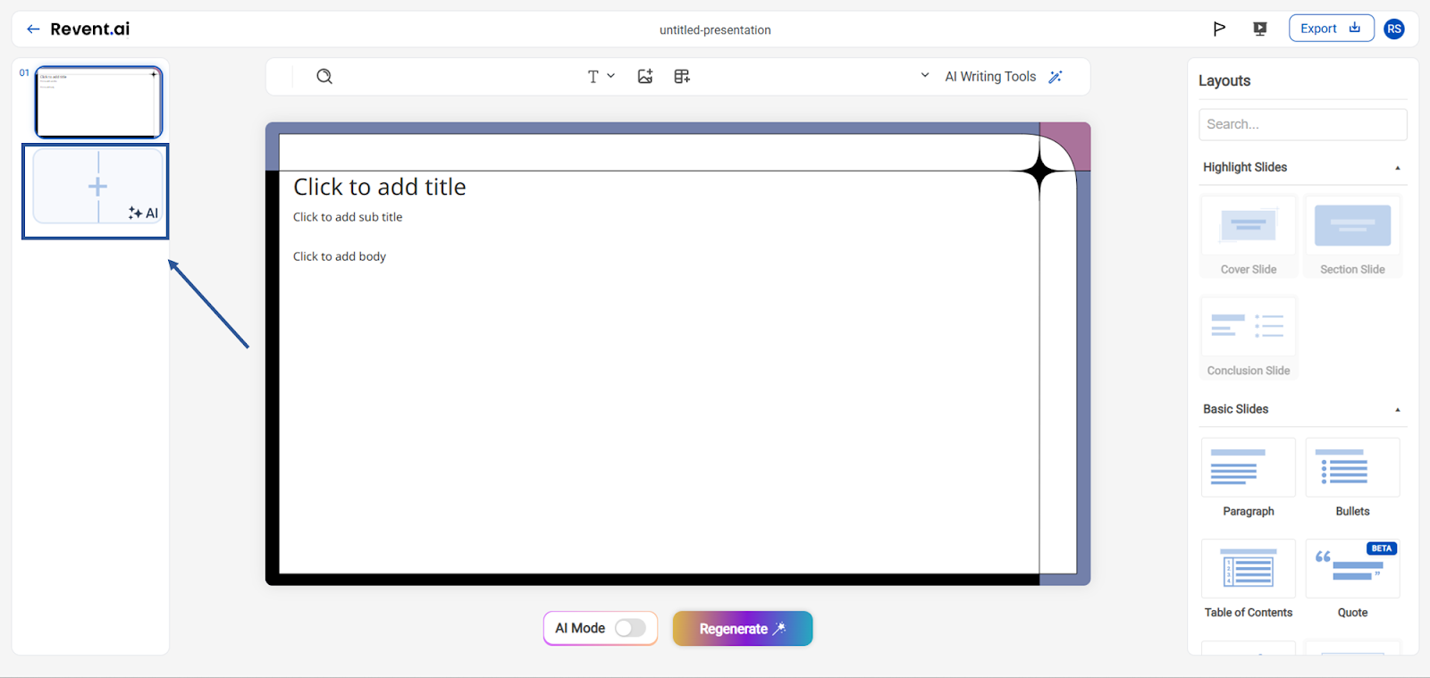
Task: Click the back arrow beside Revent.ai
Action: pyautogui.click(x=33, y=29)
